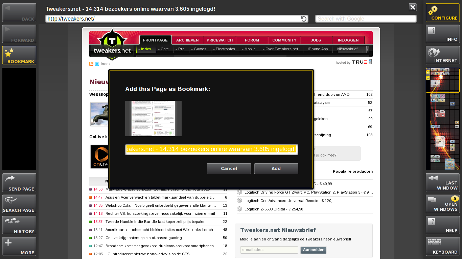Open the Configure gears button
The height and width of the screenshot is (259, 462).
tap(443, 13)
